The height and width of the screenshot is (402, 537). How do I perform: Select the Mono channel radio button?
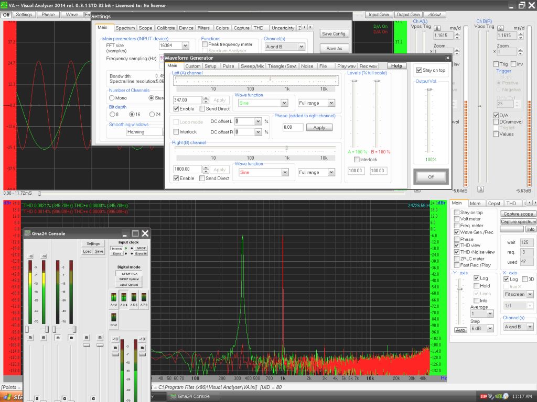(x=112, y=98)
